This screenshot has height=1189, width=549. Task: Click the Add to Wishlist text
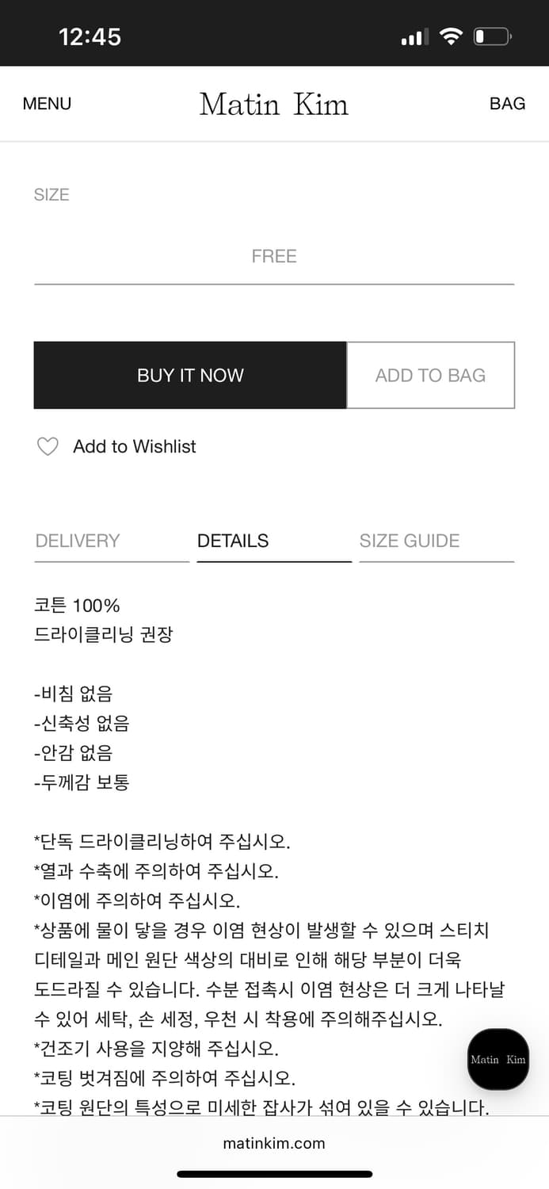(x=135, y=447)
